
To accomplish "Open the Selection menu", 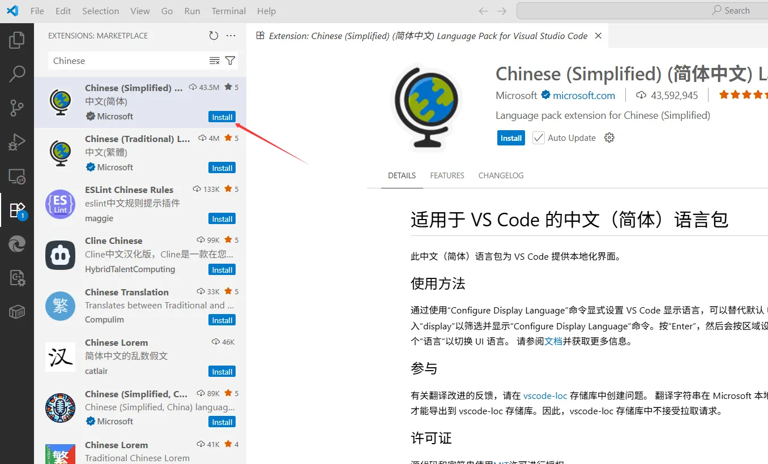I will 100,11.
